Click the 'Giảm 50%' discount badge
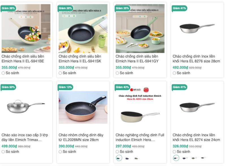The image size is (226, 166). [x=8, y=87]
